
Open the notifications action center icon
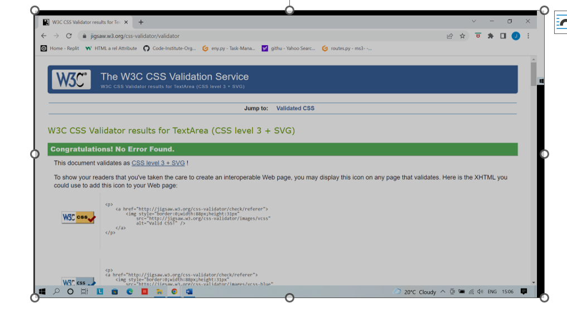click(524, 292)
